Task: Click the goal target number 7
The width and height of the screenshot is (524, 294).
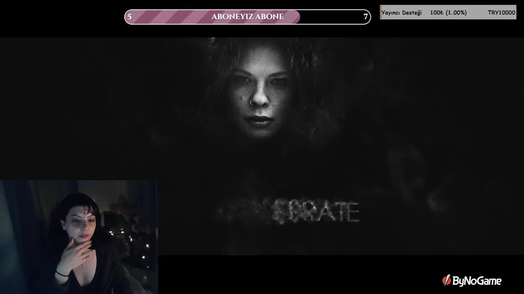Action: [x=366, y=17]
